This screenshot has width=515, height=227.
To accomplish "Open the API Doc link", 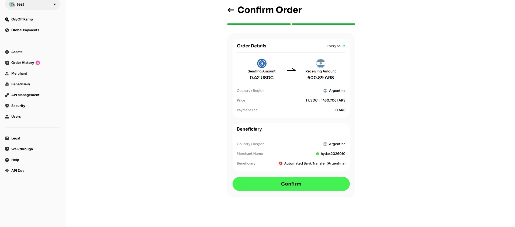I will point(15,171).
